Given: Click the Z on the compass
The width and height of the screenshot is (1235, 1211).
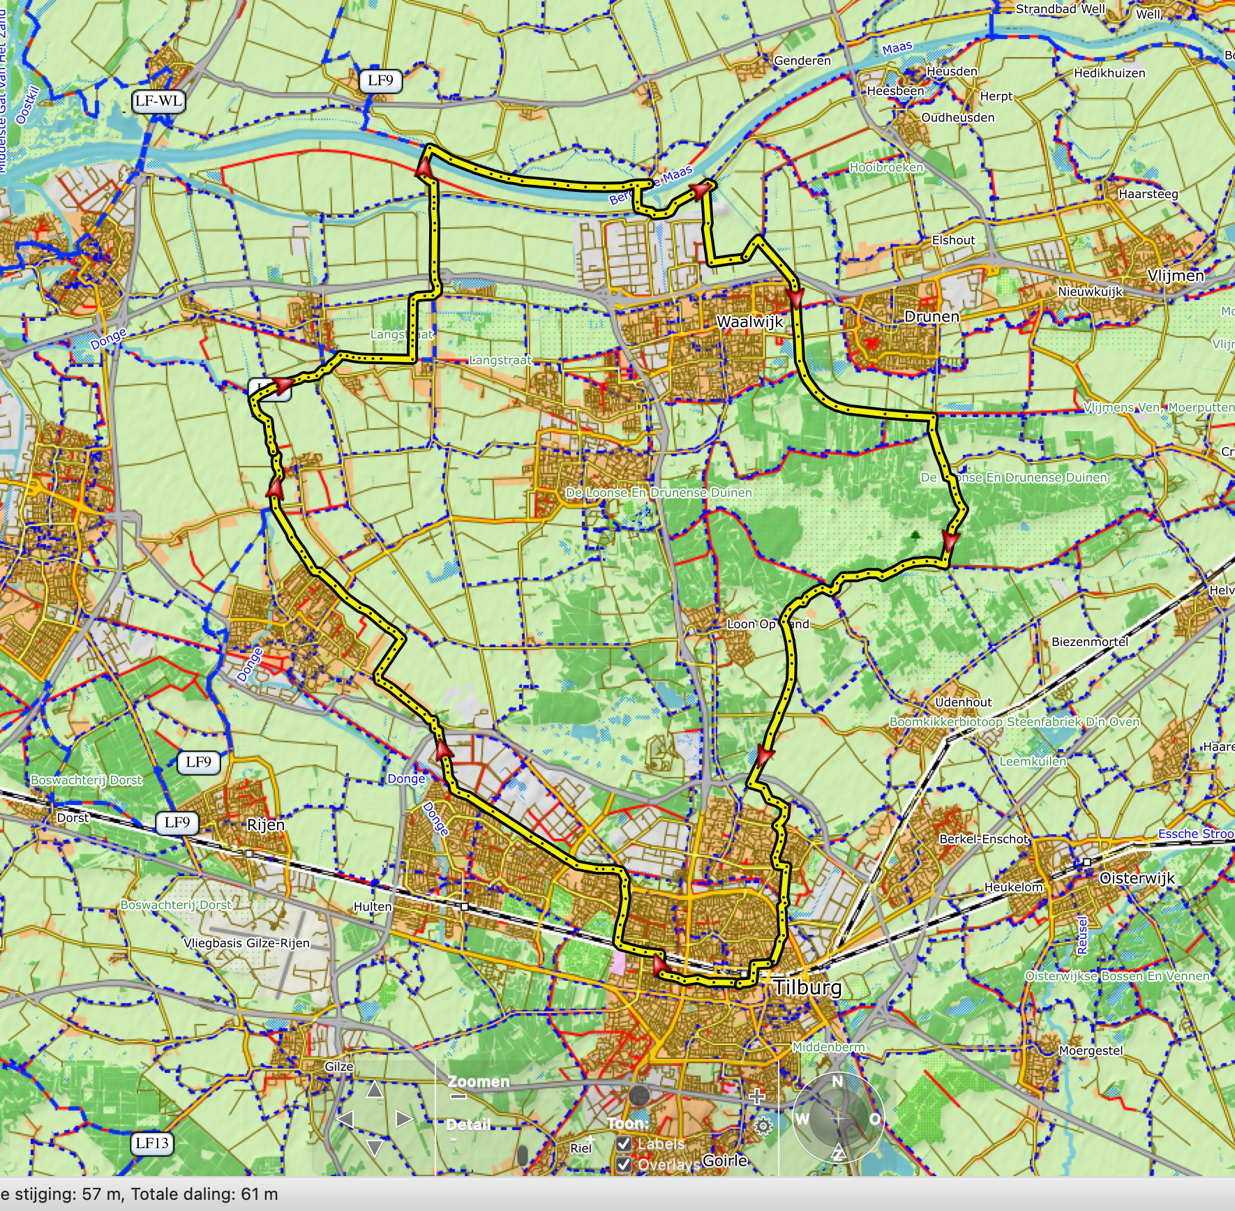Looking at the screenshot, I should 838,1154.
